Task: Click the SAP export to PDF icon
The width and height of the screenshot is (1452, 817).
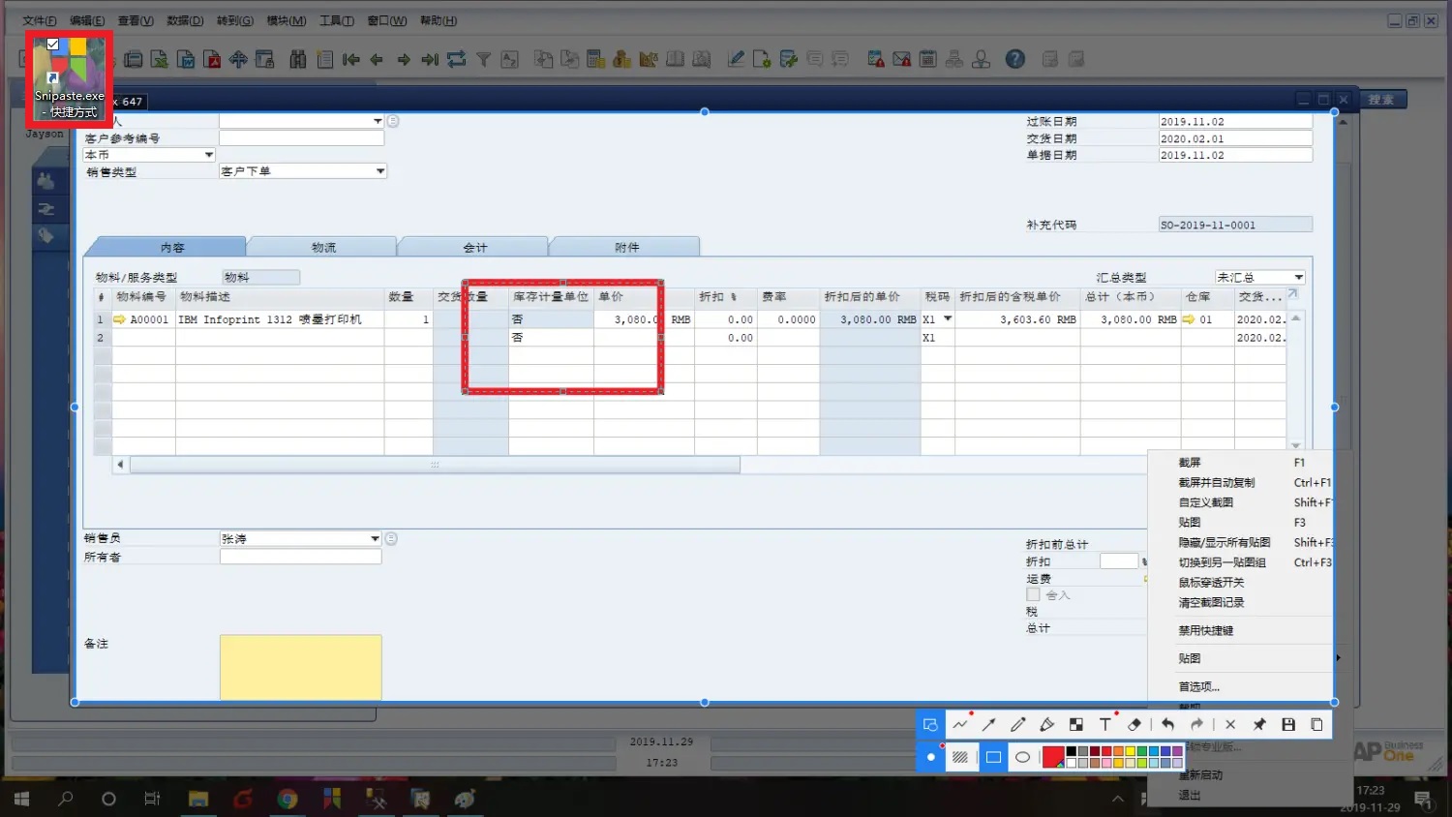Action: pyautogui.click(x=212, y=60)
